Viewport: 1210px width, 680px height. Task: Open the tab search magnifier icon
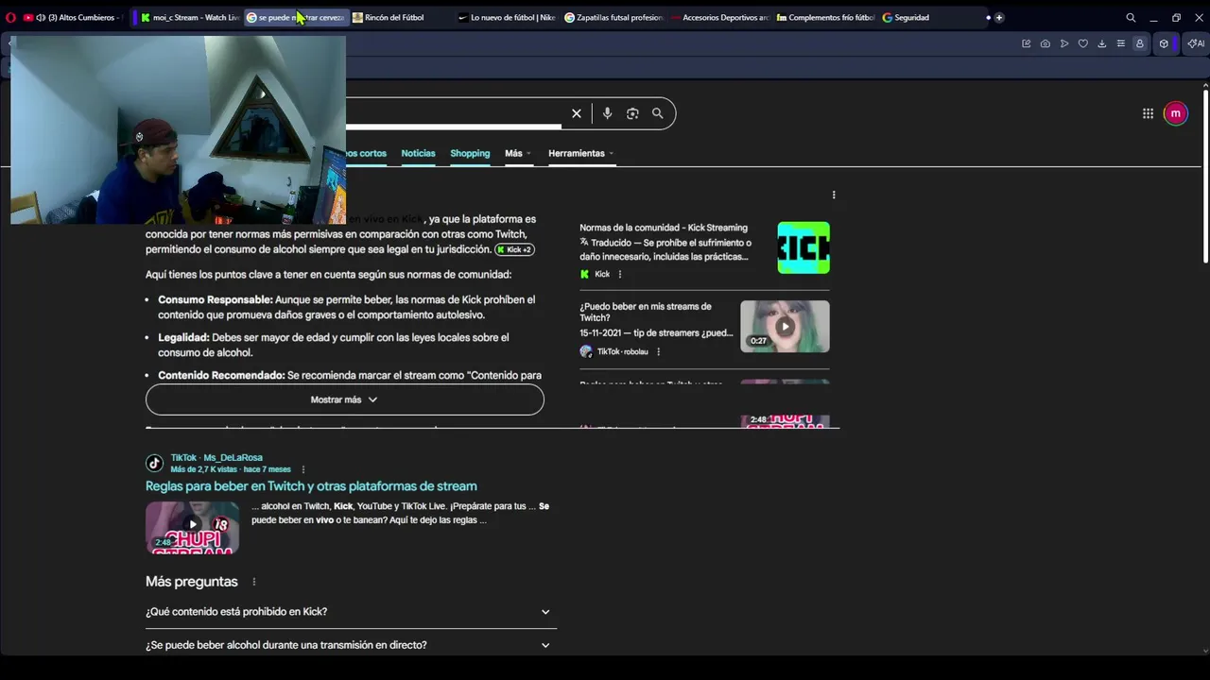1131,17
